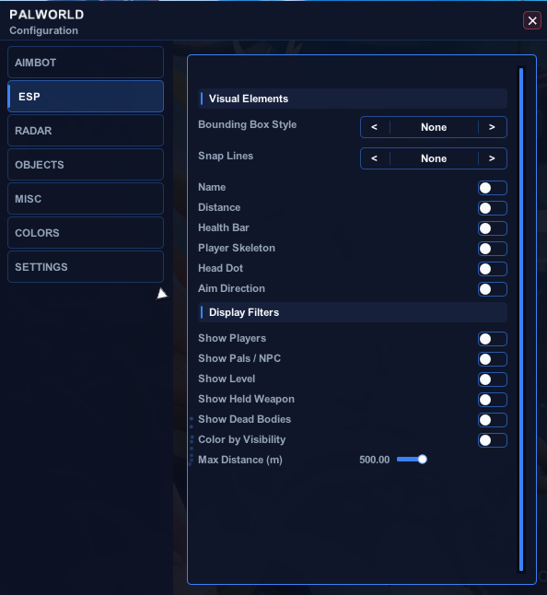
Task: Open the COLORS section
Action: pyautogui.click(x=86, y=233)
